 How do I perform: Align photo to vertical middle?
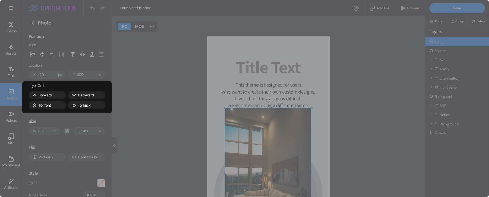pyautogui.click(x=83, y=54)
